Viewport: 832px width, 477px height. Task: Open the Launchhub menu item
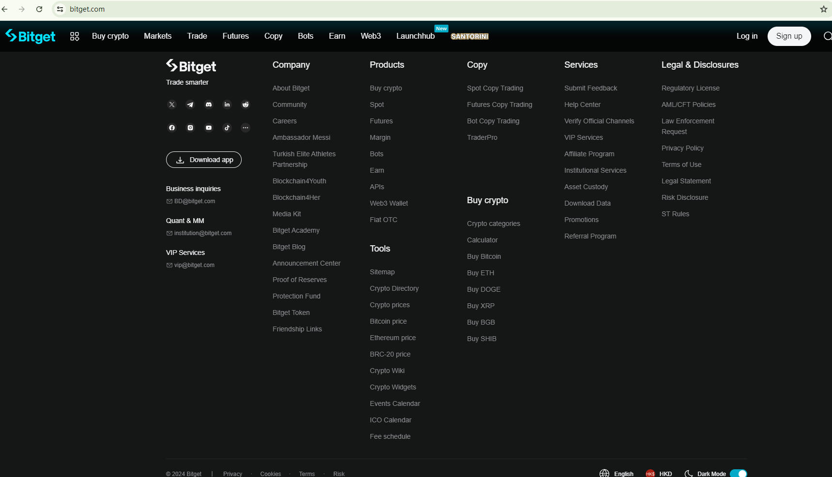coord(416,36)
